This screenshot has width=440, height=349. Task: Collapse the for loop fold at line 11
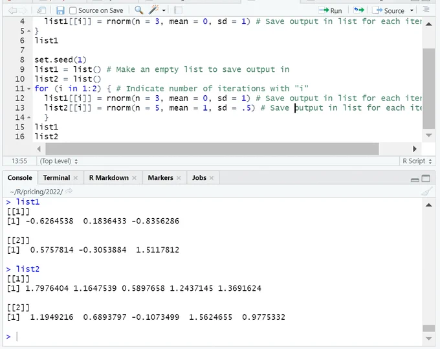[28, 89]
